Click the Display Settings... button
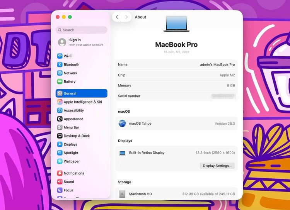The width and height of the screenshot is (290, 210). [217, 166]
